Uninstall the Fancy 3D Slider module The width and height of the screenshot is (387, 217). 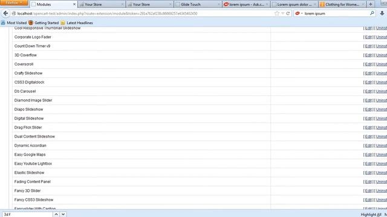click(x=382, y=191)
